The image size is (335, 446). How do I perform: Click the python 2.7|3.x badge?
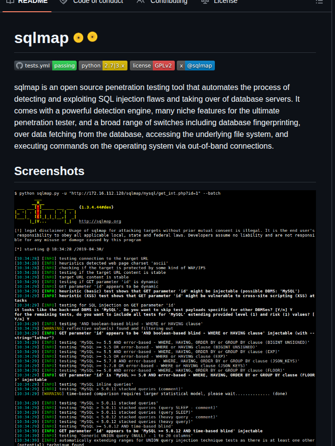point(103,66)
